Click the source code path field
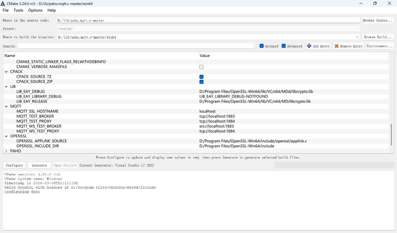This screenshot has width=397, height=233. point(208,20)
